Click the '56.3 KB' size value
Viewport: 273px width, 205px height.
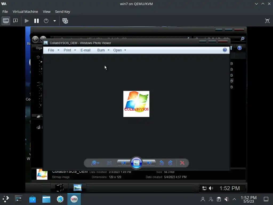169,172
